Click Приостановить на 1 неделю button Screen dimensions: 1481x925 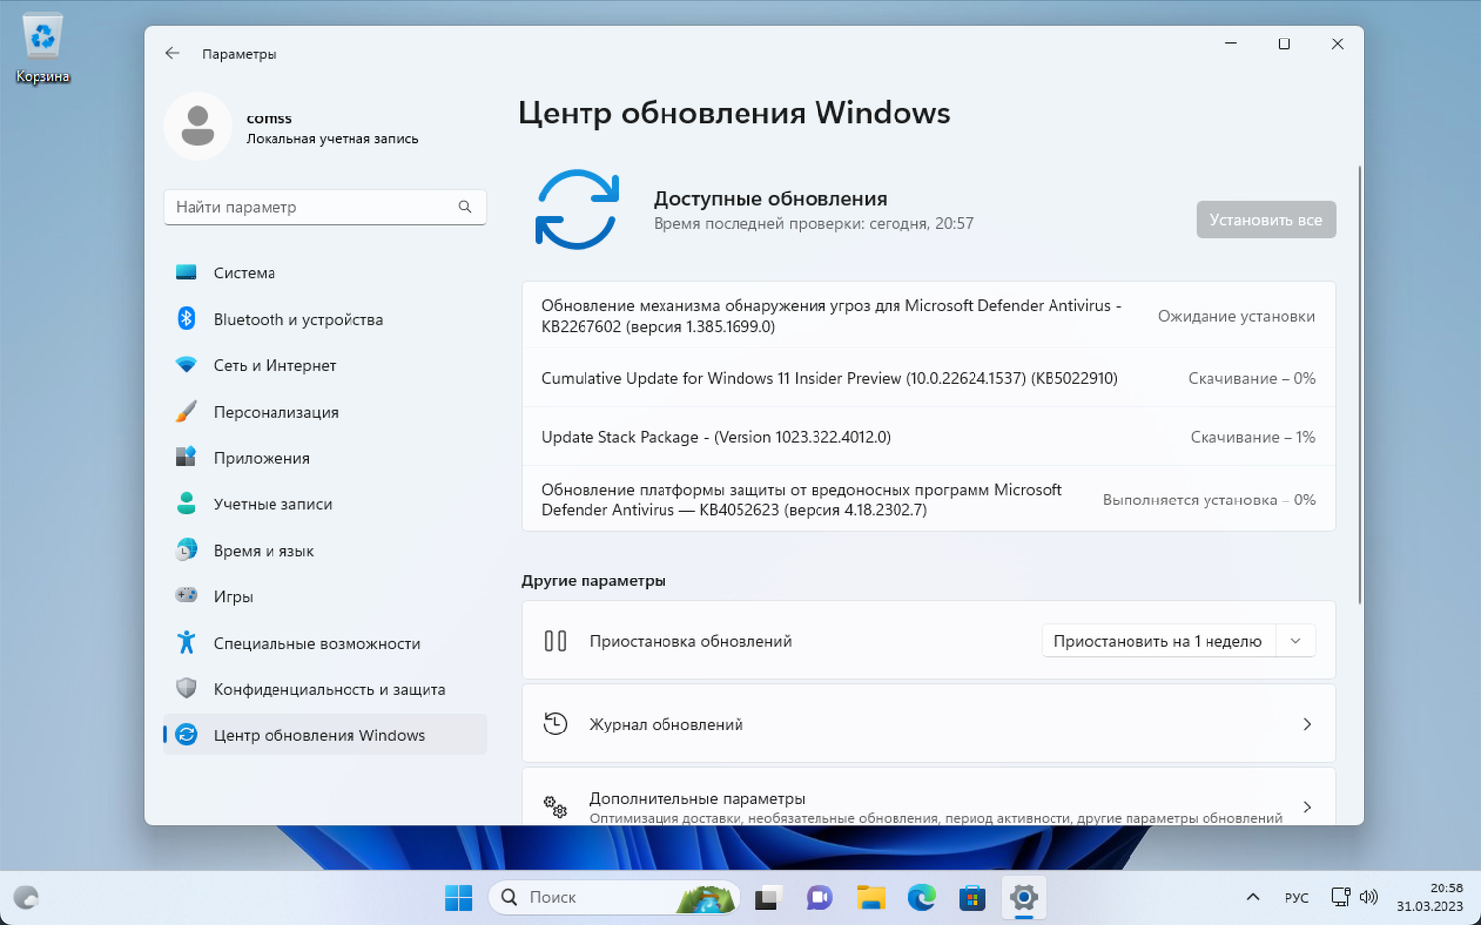tap(1158, 641)
